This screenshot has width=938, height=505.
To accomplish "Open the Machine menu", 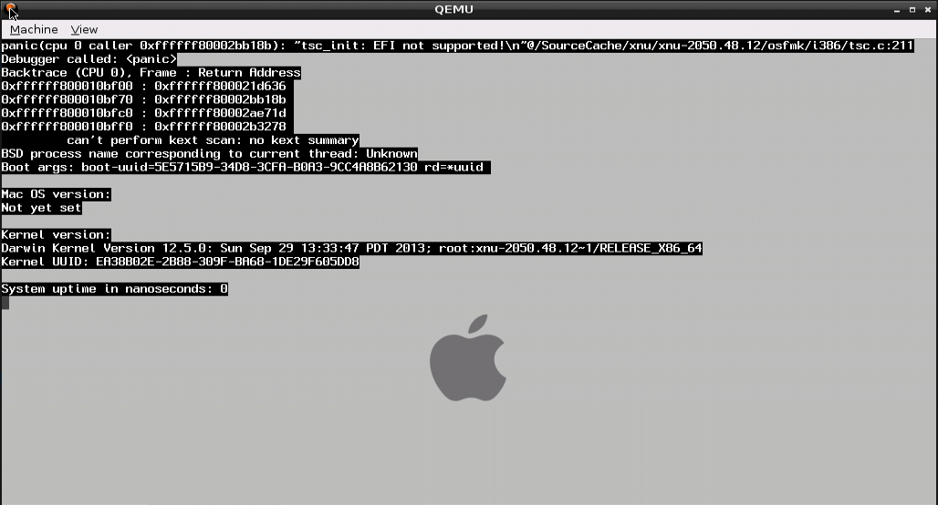I will [x=34, y=29].
